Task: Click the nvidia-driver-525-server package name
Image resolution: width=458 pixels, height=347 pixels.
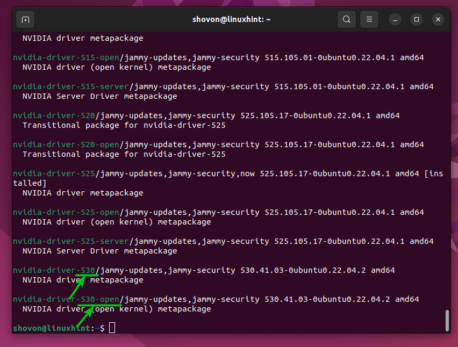Action: click(x=70, y=241)
